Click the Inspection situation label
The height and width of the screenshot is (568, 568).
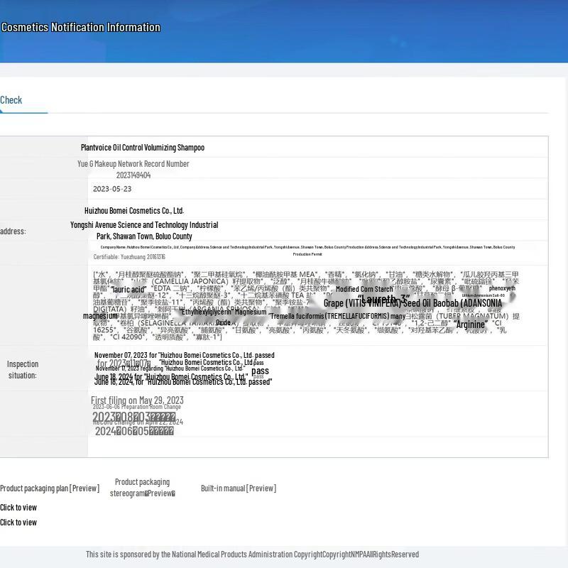[x=23, y=369]
